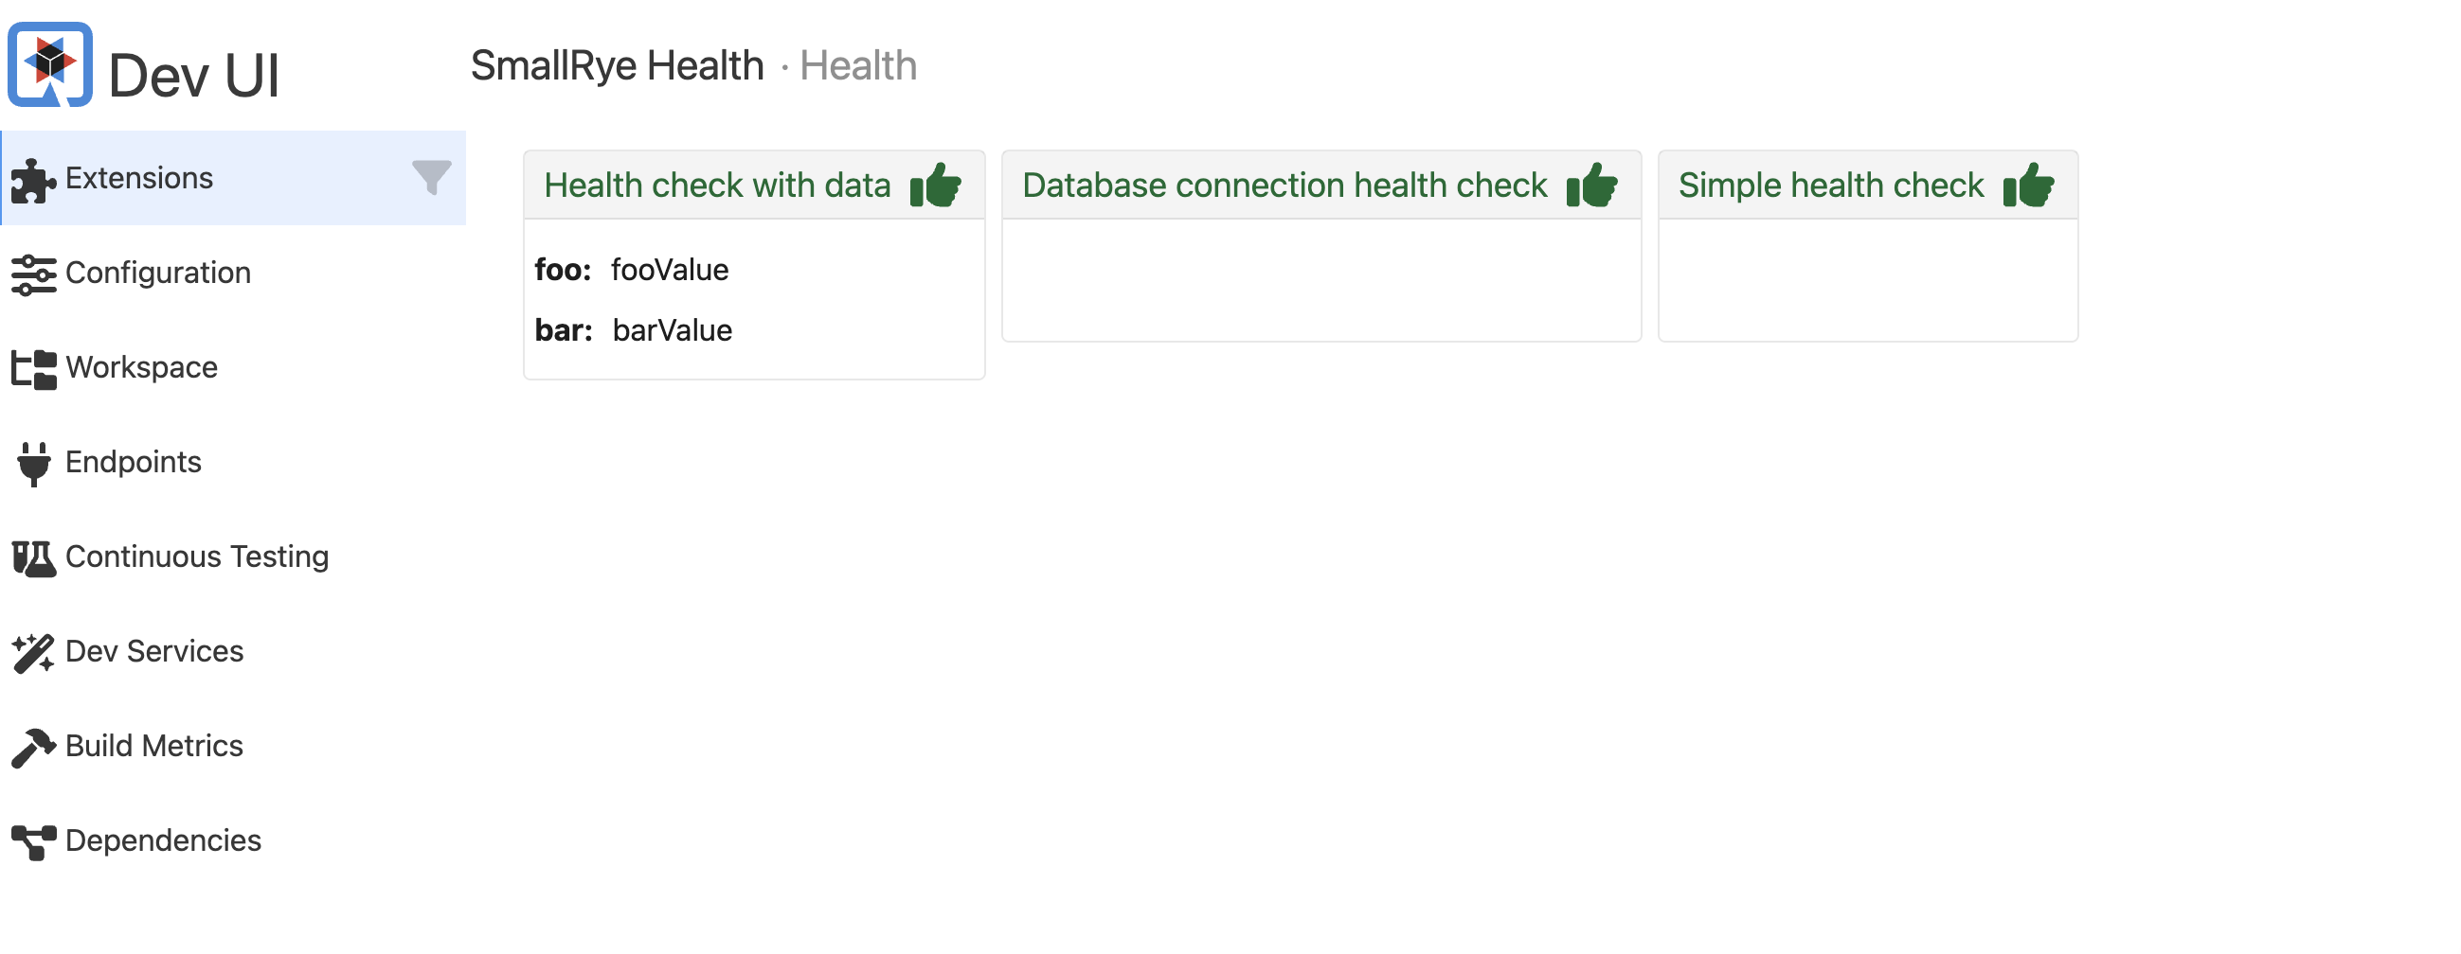This screenshot has height=954, width=2461.
Task: Click the Build Metrics hammer icon
Action: point(33,747)
